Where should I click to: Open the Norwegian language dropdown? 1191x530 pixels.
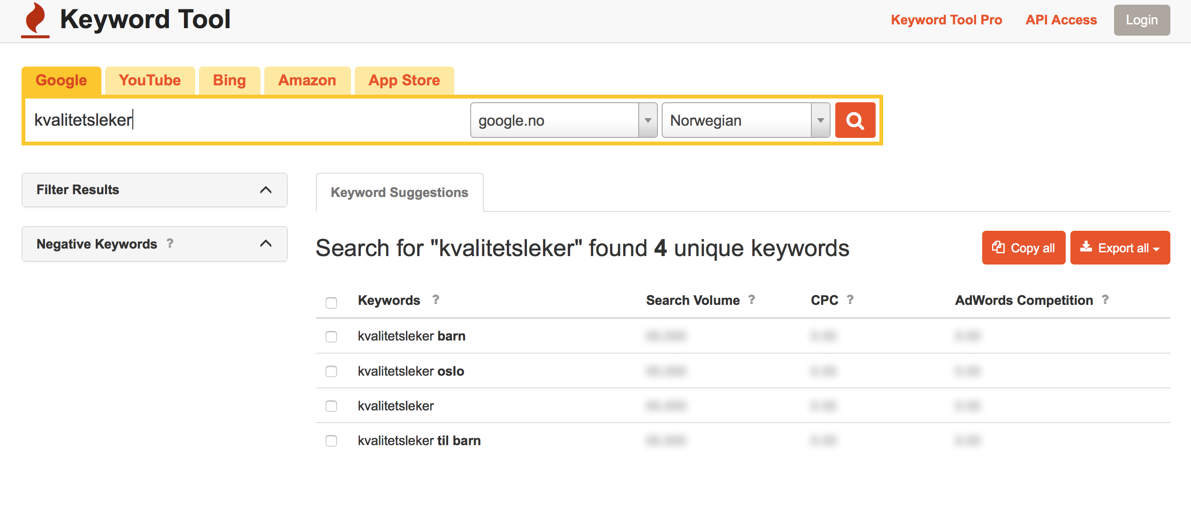coord(746,121)
